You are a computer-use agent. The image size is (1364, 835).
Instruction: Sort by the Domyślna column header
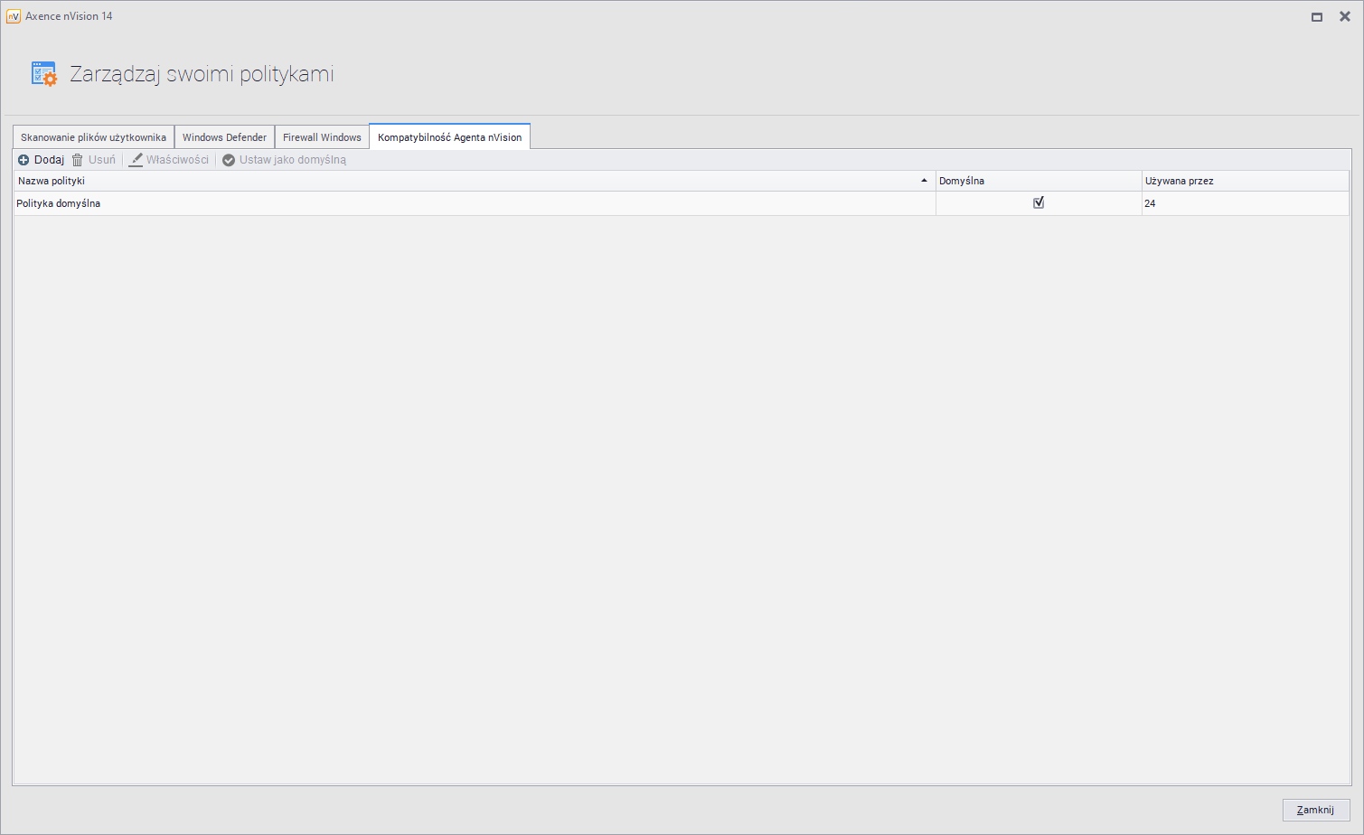[x=1038, y=181]
